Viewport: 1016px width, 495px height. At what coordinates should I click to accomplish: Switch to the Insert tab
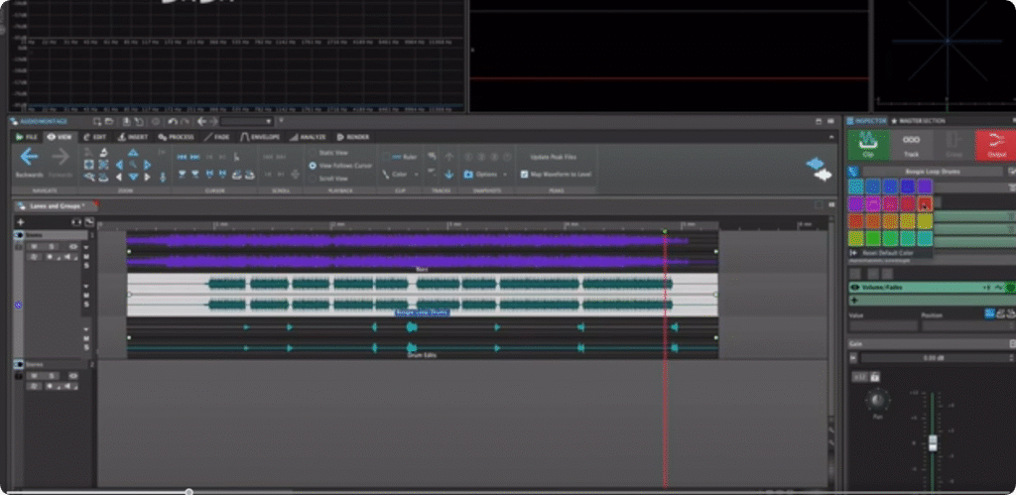point(132,137)
